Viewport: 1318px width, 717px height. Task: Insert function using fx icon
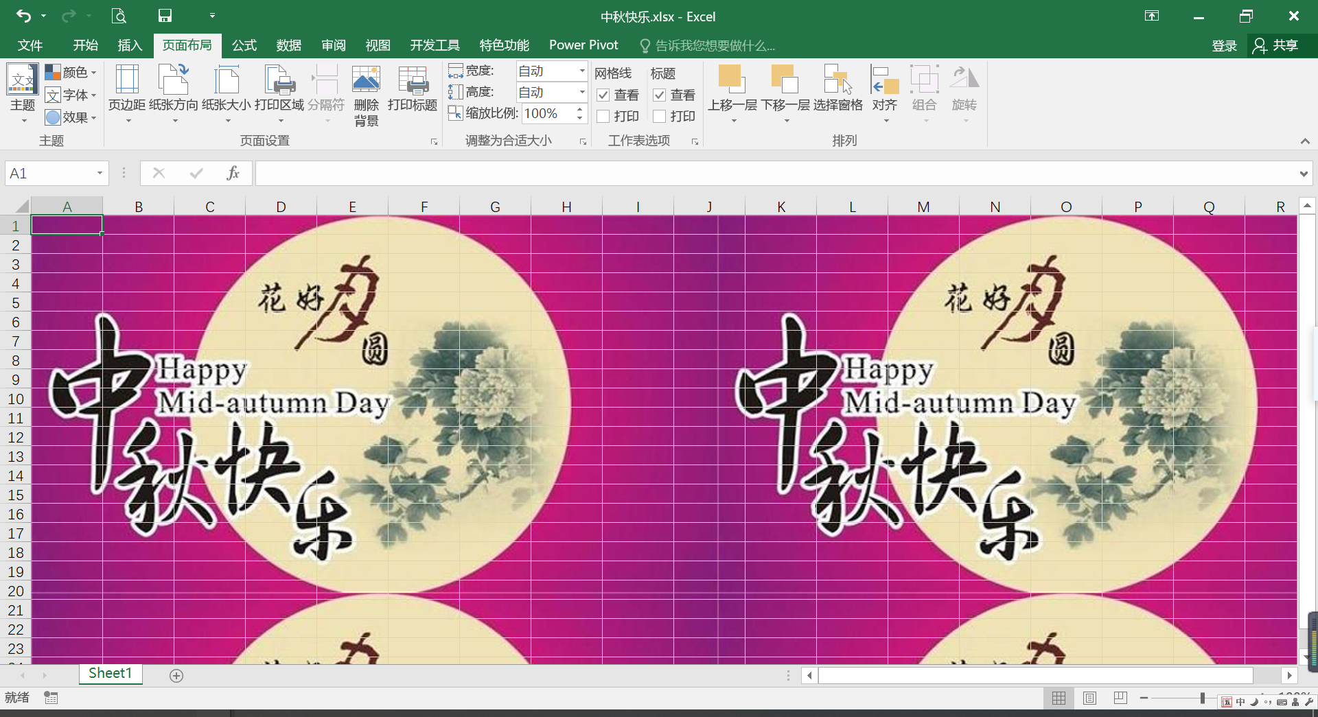coord(233,173)
